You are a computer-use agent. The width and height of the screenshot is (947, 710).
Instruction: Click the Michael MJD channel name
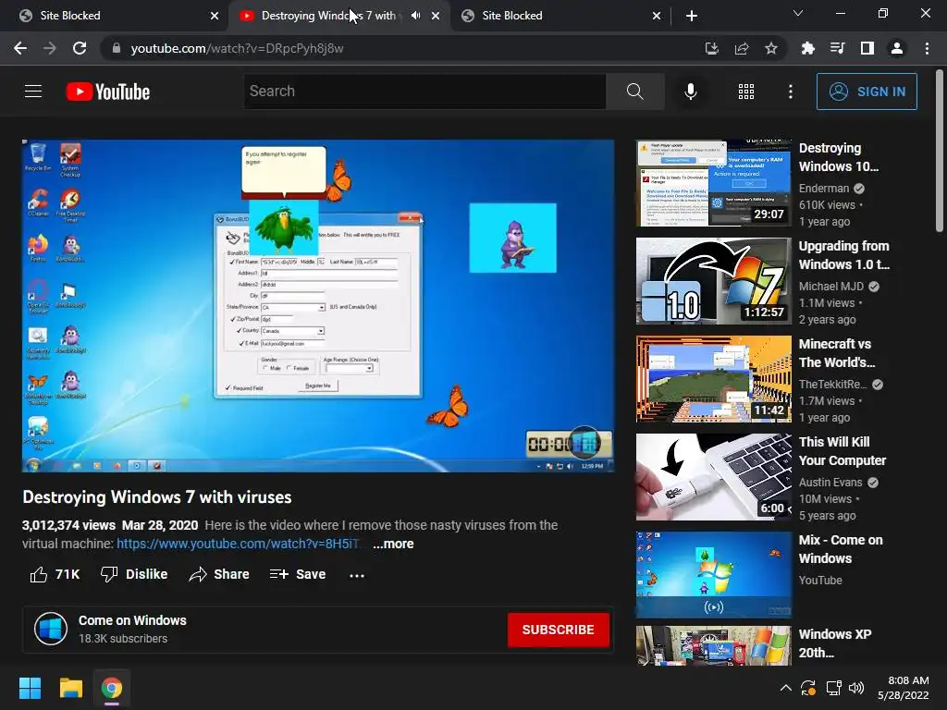click(831, 287)
